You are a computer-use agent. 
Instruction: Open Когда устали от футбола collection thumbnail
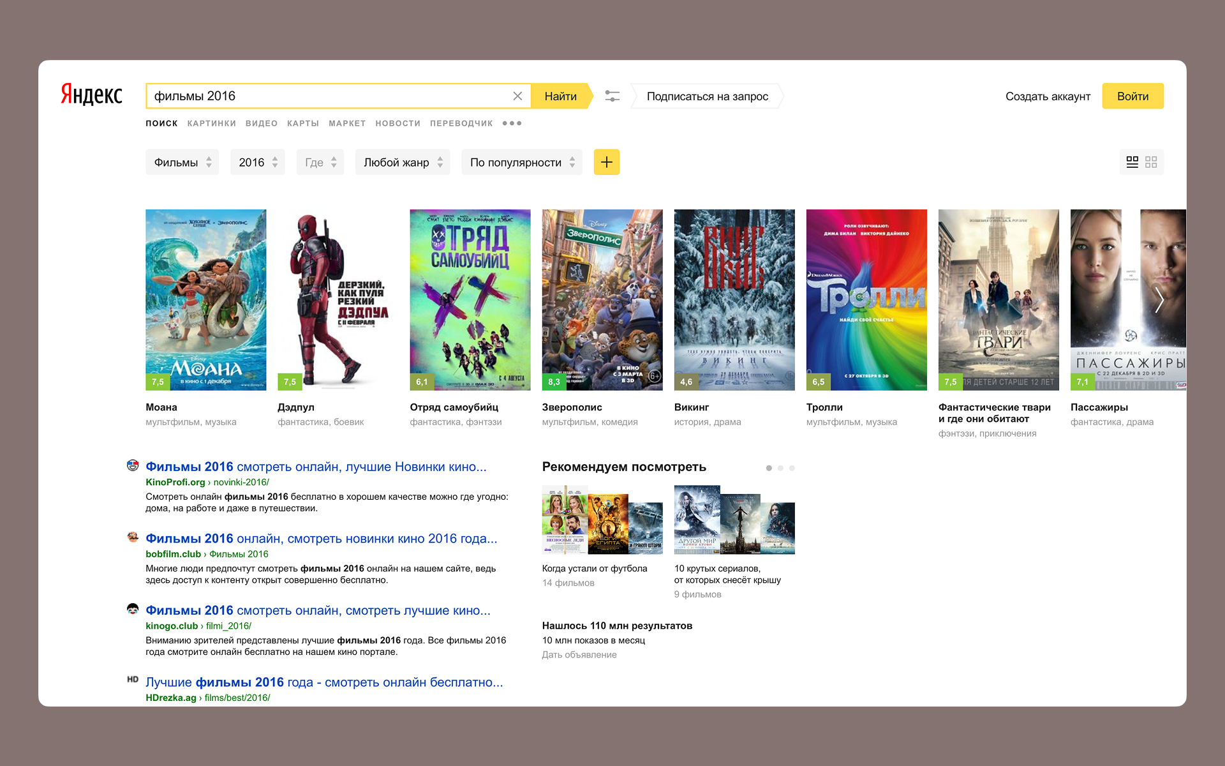[x=602, y=520]
